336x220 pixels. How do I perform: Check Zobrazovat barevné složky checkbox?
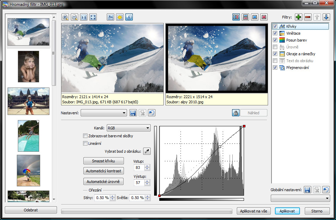pyautogui.click(x=85, y=136)
